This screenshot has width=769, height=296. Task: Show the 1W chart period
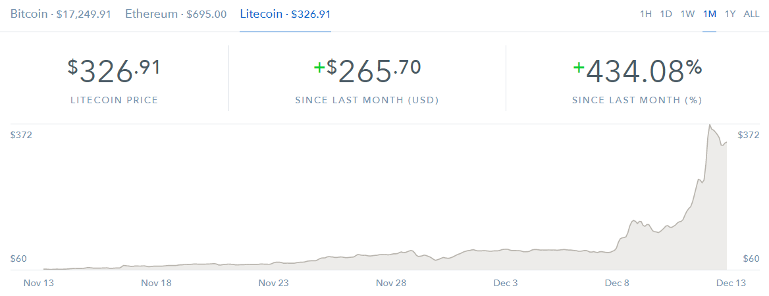(687, 14)
